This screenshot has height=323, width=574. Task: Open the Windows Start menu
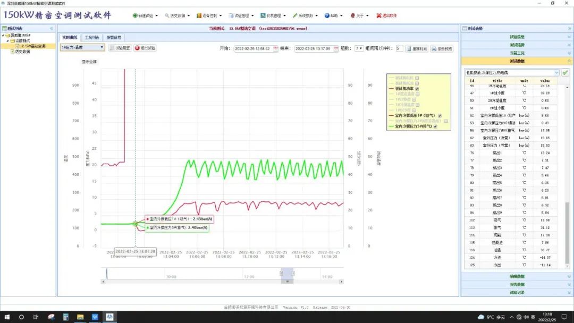7,317
